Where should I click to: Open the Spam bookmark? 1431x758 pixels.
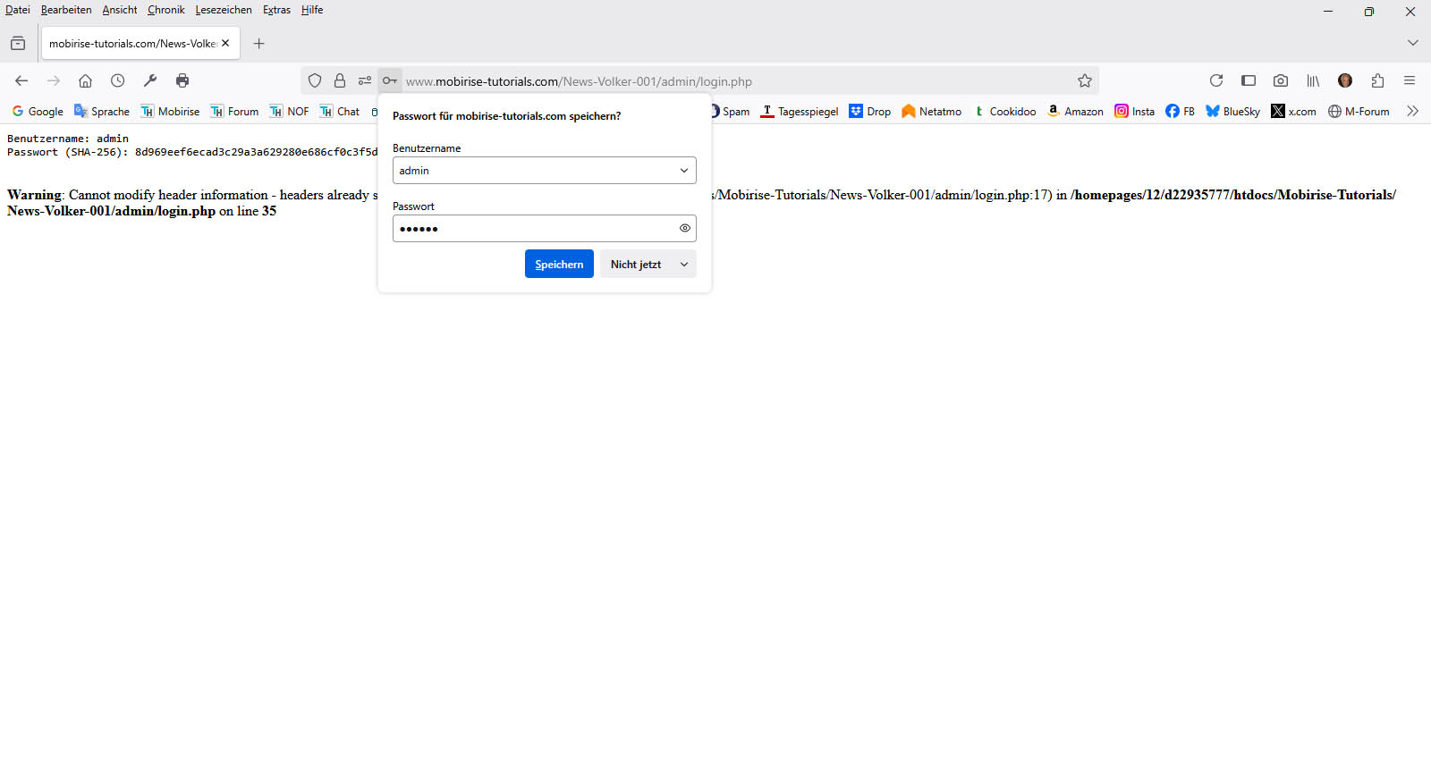pos(730,112)
